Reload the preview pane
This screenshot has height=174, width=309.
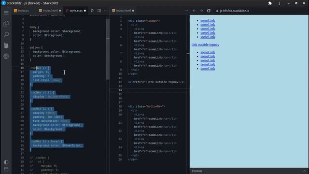pyautogui.click(x=209, y=11)
